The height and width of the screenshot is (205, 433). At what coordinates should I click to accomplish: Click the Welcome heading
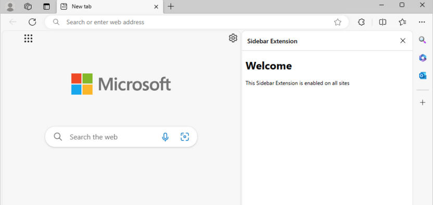click(269, 66)
